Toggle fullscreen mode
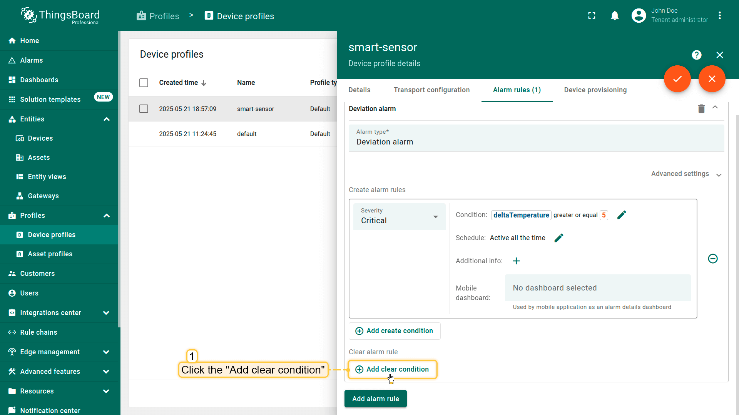This screenshot has height=415, width=739. (x=592, y=16)
